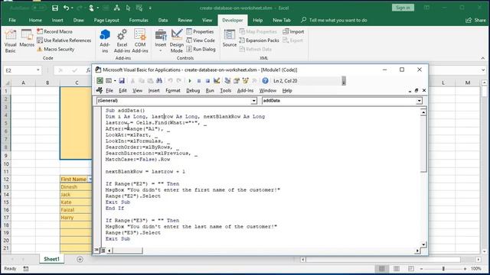Click code window vertical scrollbar up arrow

[423, 112]
